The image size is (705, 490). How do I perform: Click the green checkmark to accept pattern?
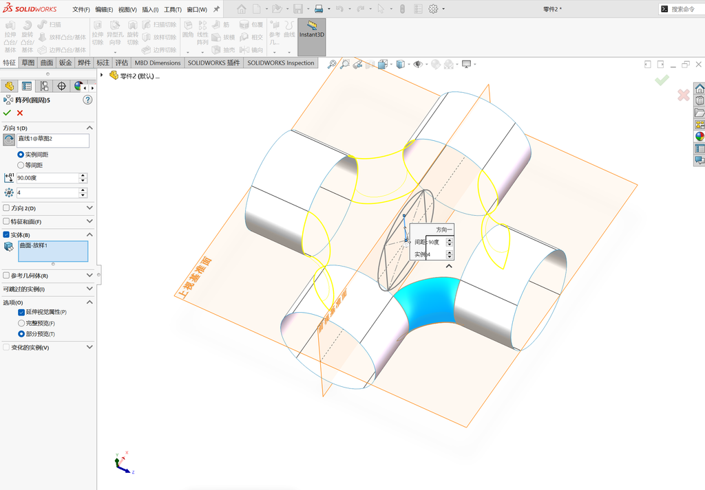(7, 113)
